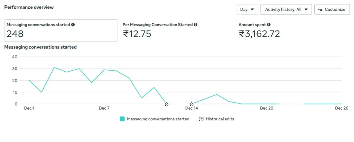Viewport: 354px width, 142px height.
Task: Click info icon beside Messaging conversations started
Action: click(x=73, y=25)
